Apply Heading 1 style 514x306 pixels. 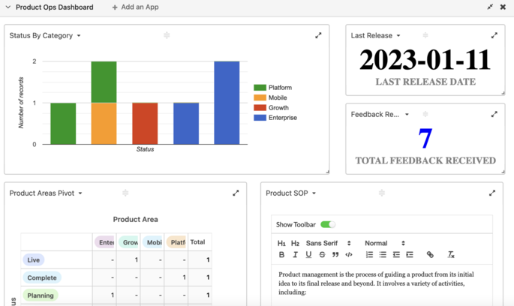281,243
